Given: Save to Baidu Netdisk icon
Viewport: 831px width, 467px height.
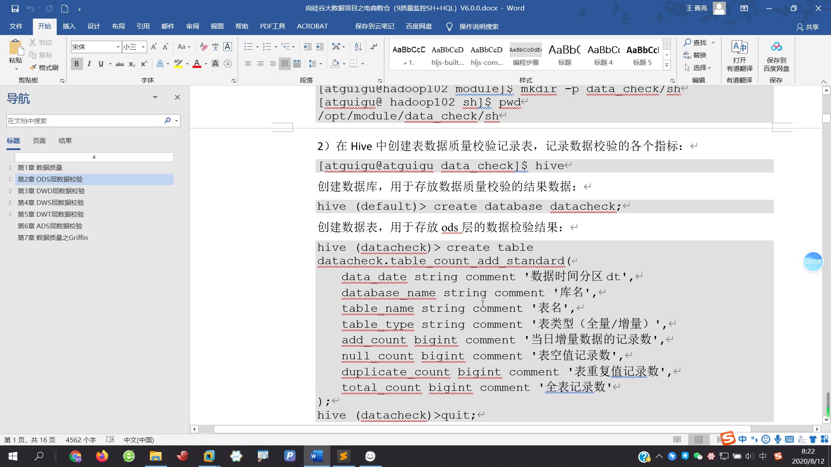Looking at the screenshot, I should (x=776, y=56).
